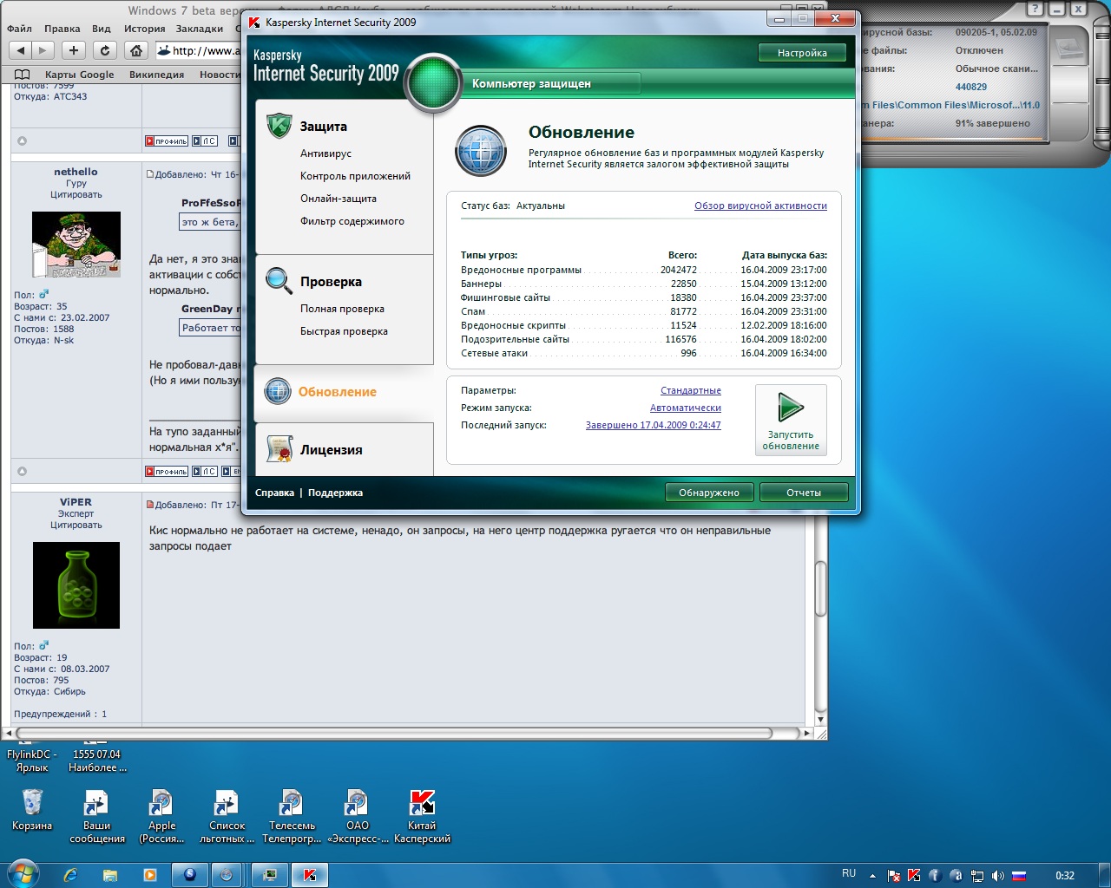The height and width of the screenshot is (888, 1111).
Task: Click the Обнаружено button
Action: click(x=709, y=493)
